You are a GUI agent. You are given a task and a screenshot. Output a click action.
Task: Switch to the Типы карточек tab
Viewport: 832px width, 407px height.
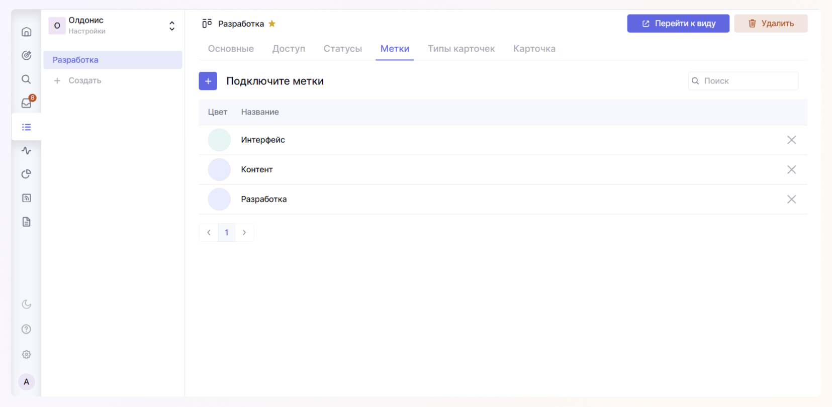[x=461, y=49]
